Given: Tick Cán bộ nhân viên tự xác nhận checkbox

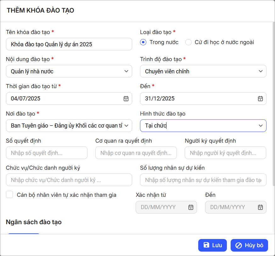Looking at the screenshot, I should click(x=9, y=195).
